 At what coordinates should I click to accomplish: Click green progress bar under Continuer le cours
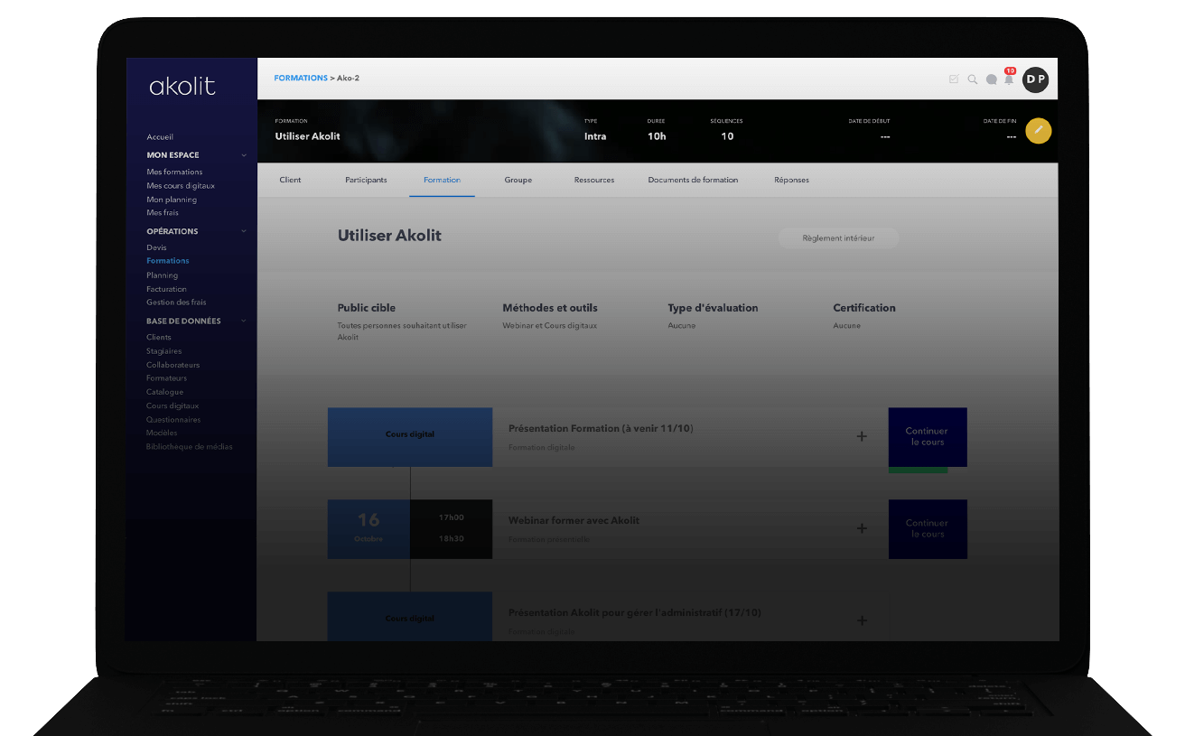pyautogui.click(x=919, y=470)
